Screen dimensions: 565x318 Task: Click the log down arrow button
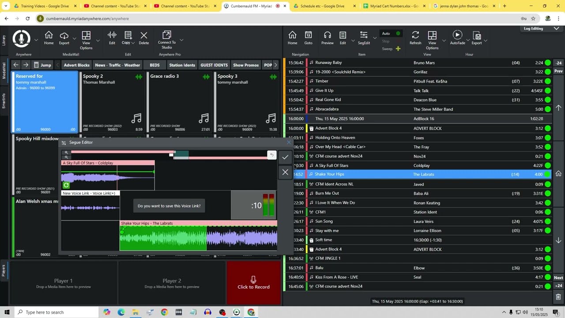(558, 241)
